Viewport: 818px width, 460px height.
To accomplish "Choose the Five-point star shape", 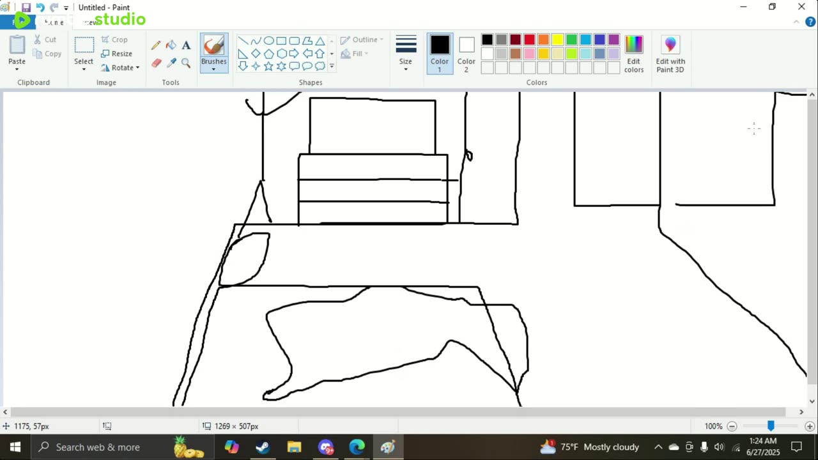I will pyautogui.click(x=268, y=66).
